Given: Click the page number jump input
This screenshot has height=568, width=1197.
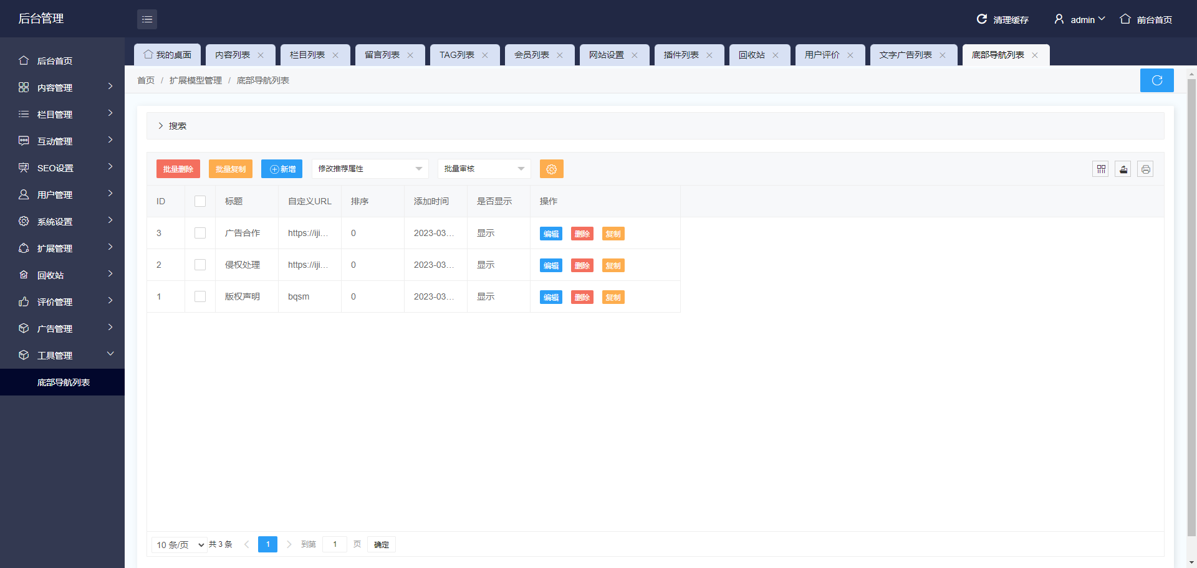Looking at the screenshot, I should click(335, 544).
